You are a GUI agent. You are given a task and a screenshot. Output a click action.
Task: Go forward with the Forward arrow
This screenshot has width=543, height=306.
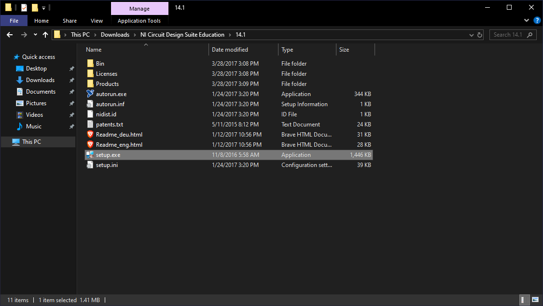coord(24,35)
